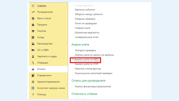179x101 pixels.
Task: Open Наличие счетов-фактур report
Action: pos(88,69)
